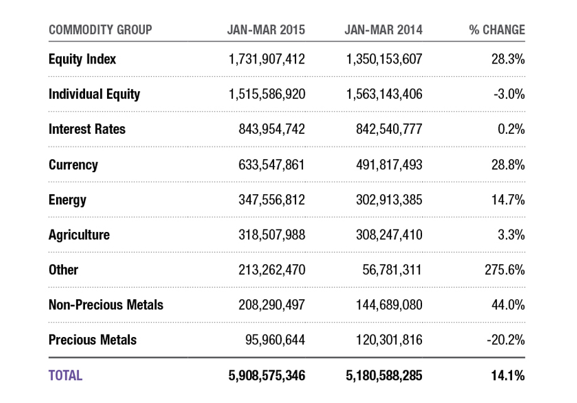Image resolution: width=577 pixels, height=403 pixels.
Task: Click the total 2014 value 5,180,588,285
Action: coord(384,376)
